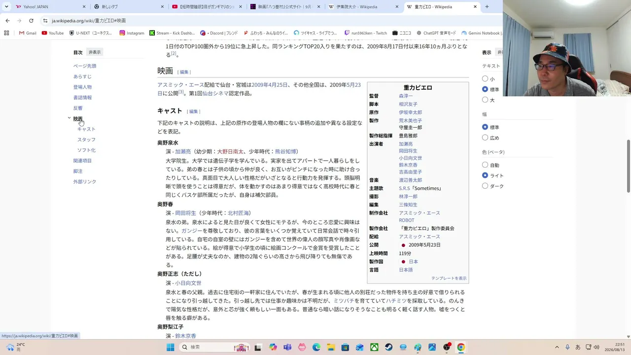Jump to あらすじ in the contents
The width and height of the screenshot is (631, 355).
(x=82, y=76)
